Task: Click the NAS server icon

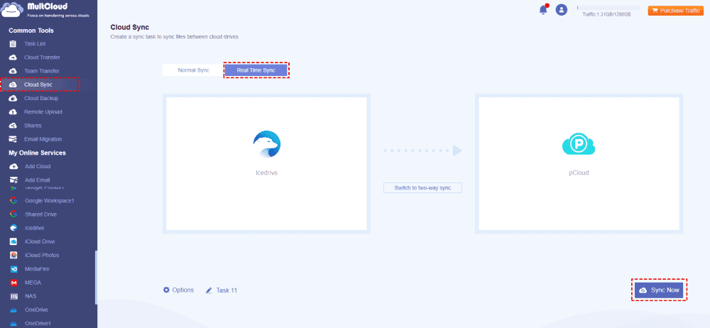Action: coord(14,296)
